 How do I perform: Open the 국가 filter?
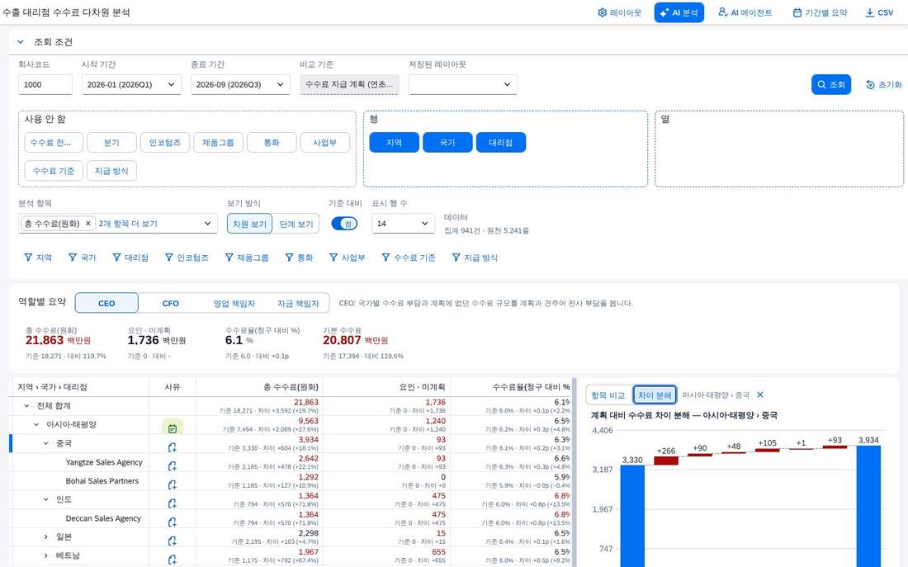coord(83,258)
